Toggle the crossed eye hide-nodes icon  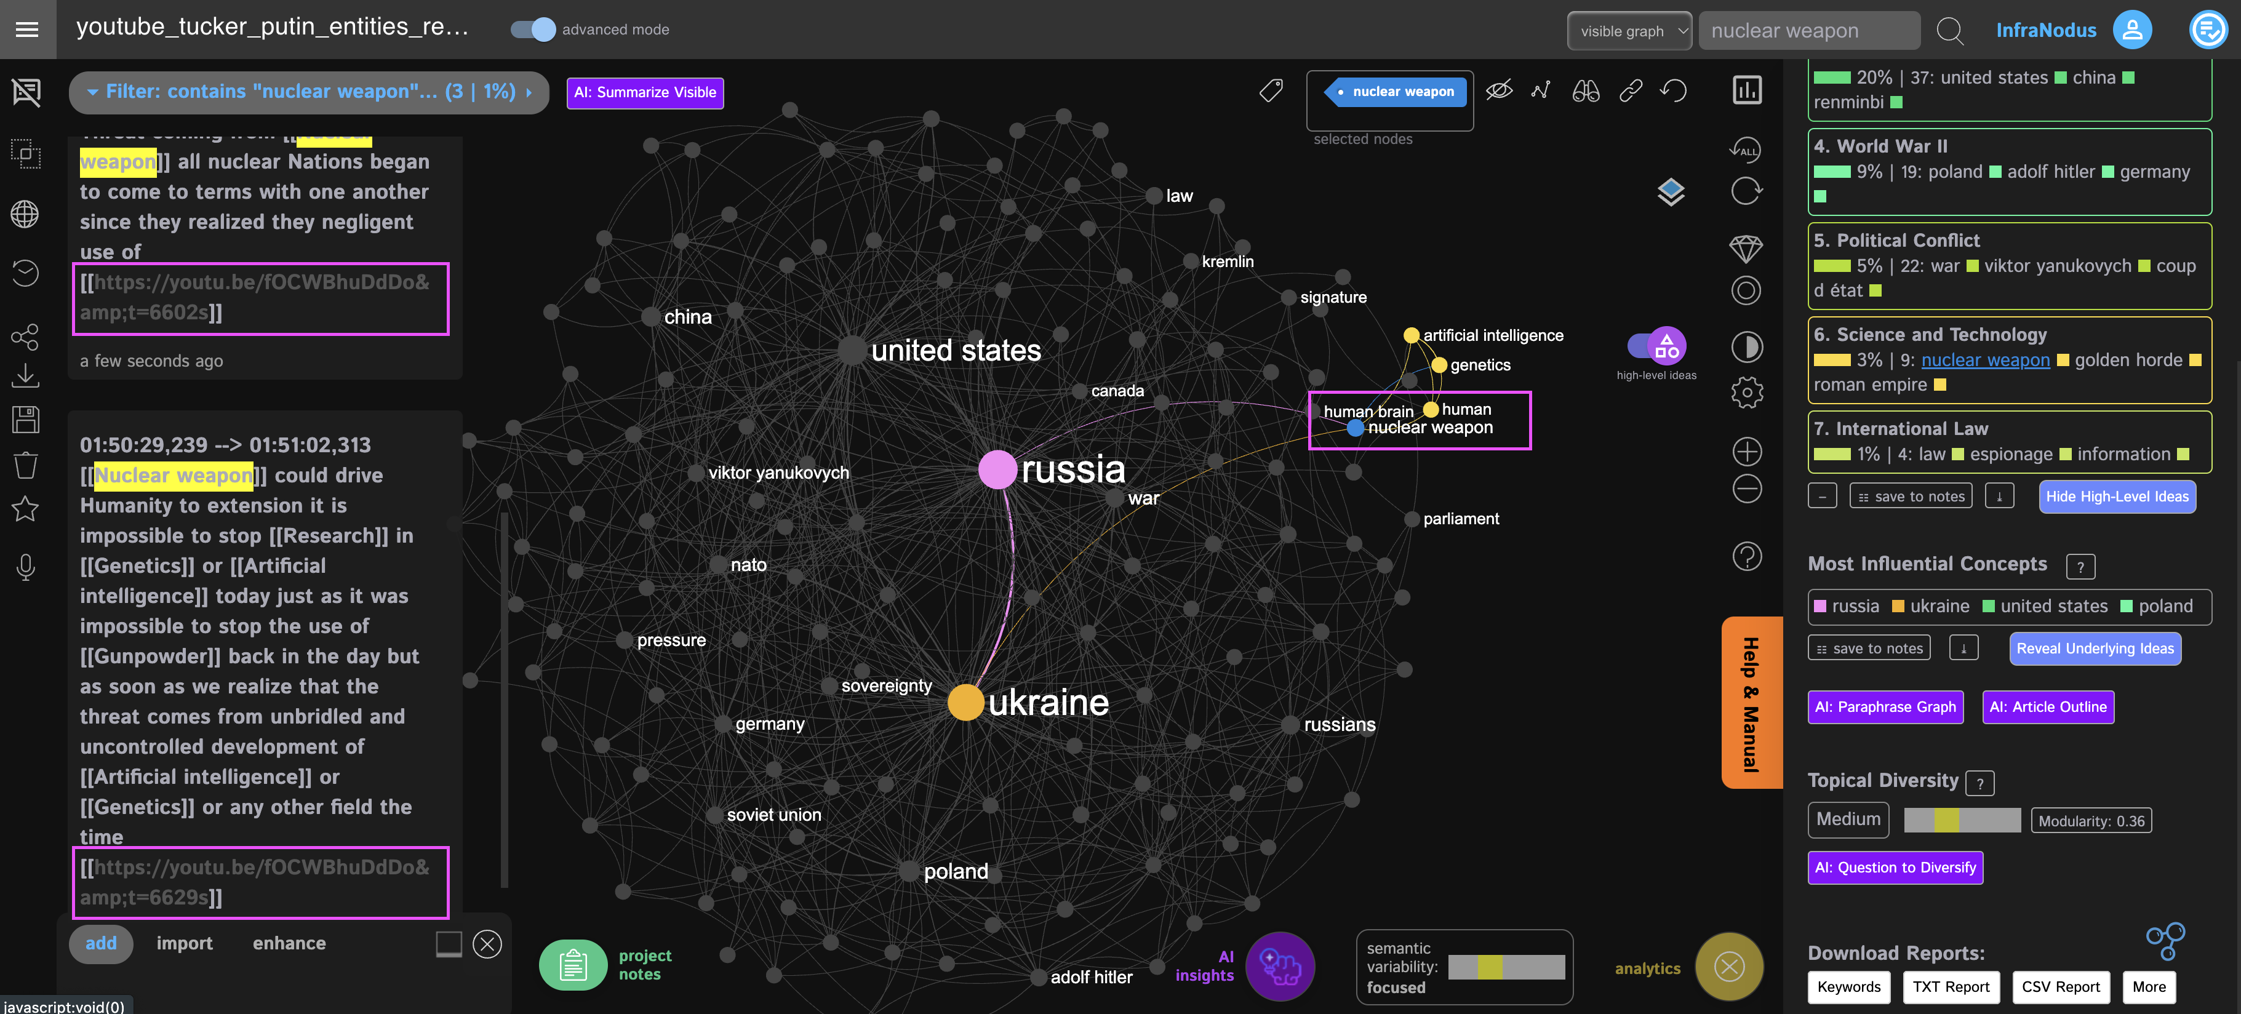coord(1498,90)
